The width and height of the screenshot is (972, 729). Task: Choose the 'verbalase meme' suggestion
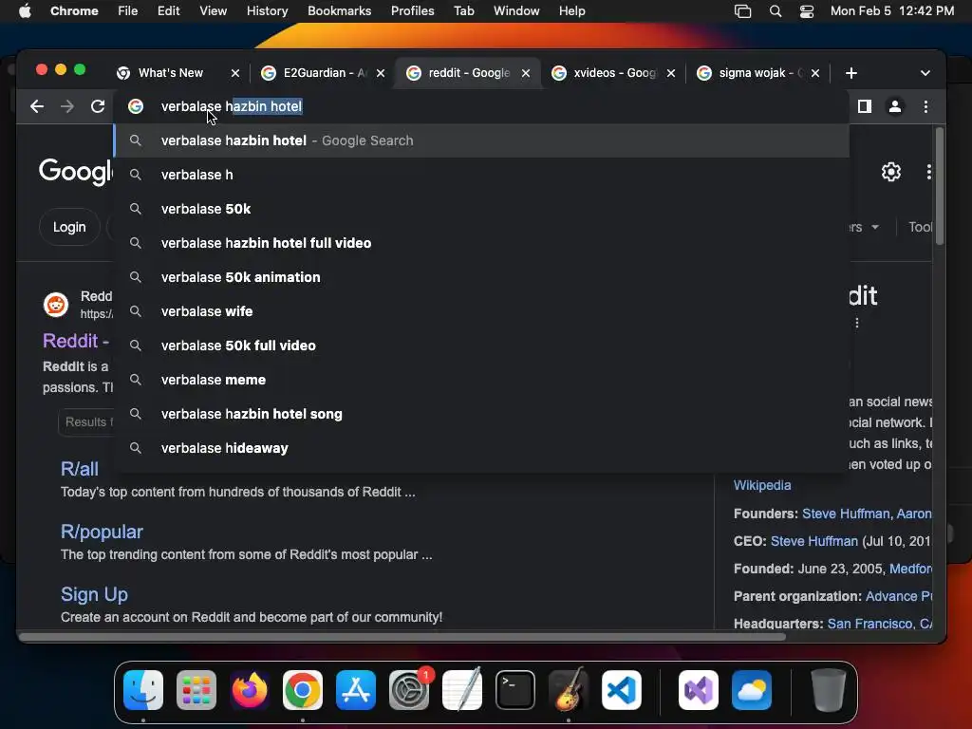tap(481, 380)
